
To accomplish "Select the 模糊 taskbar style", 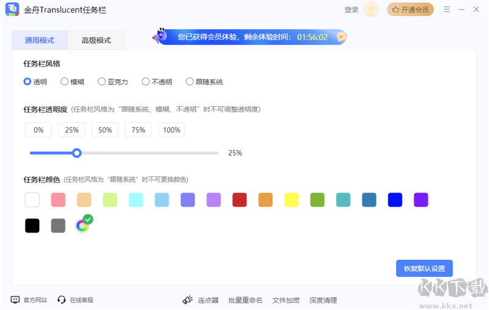I will 64,81.
